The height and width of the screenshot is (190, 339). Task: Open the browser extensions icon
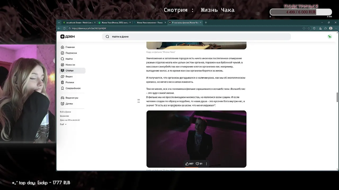314,28
